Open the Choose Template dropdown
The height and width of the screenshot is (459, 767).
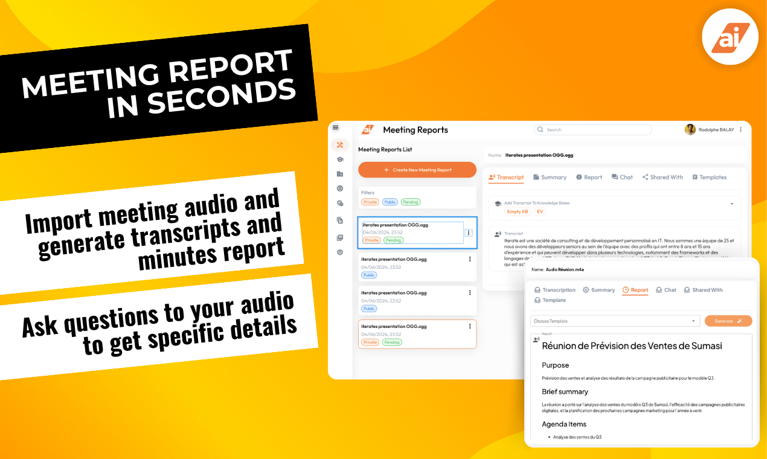click(x=615, y=321)
